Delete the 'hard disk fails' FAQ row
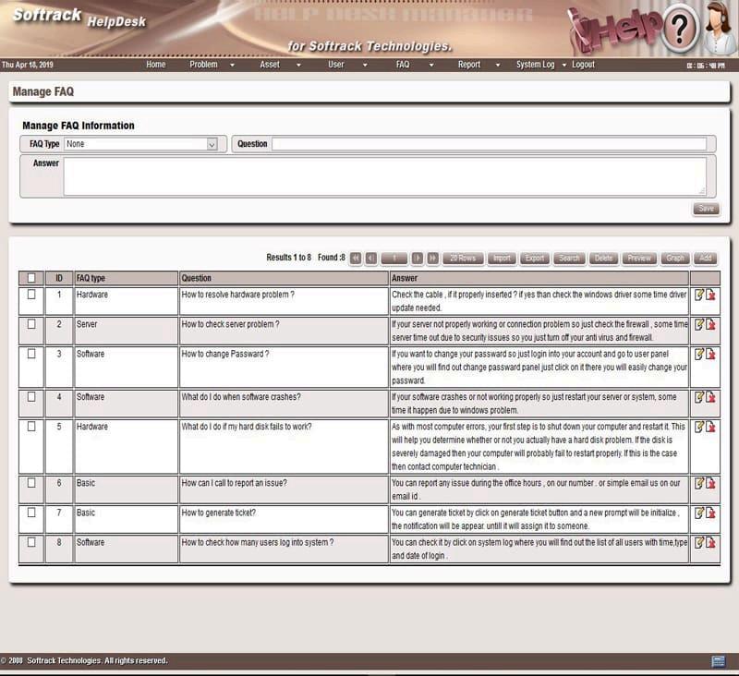Image resolution: width=739 pixels, height=676 pixels. (x=710, y=427)
